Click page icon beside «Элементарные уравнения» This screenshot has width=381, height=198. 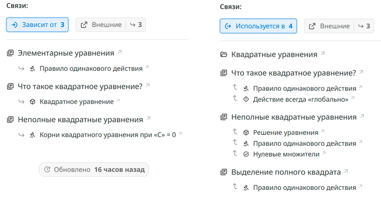(10, 53)
